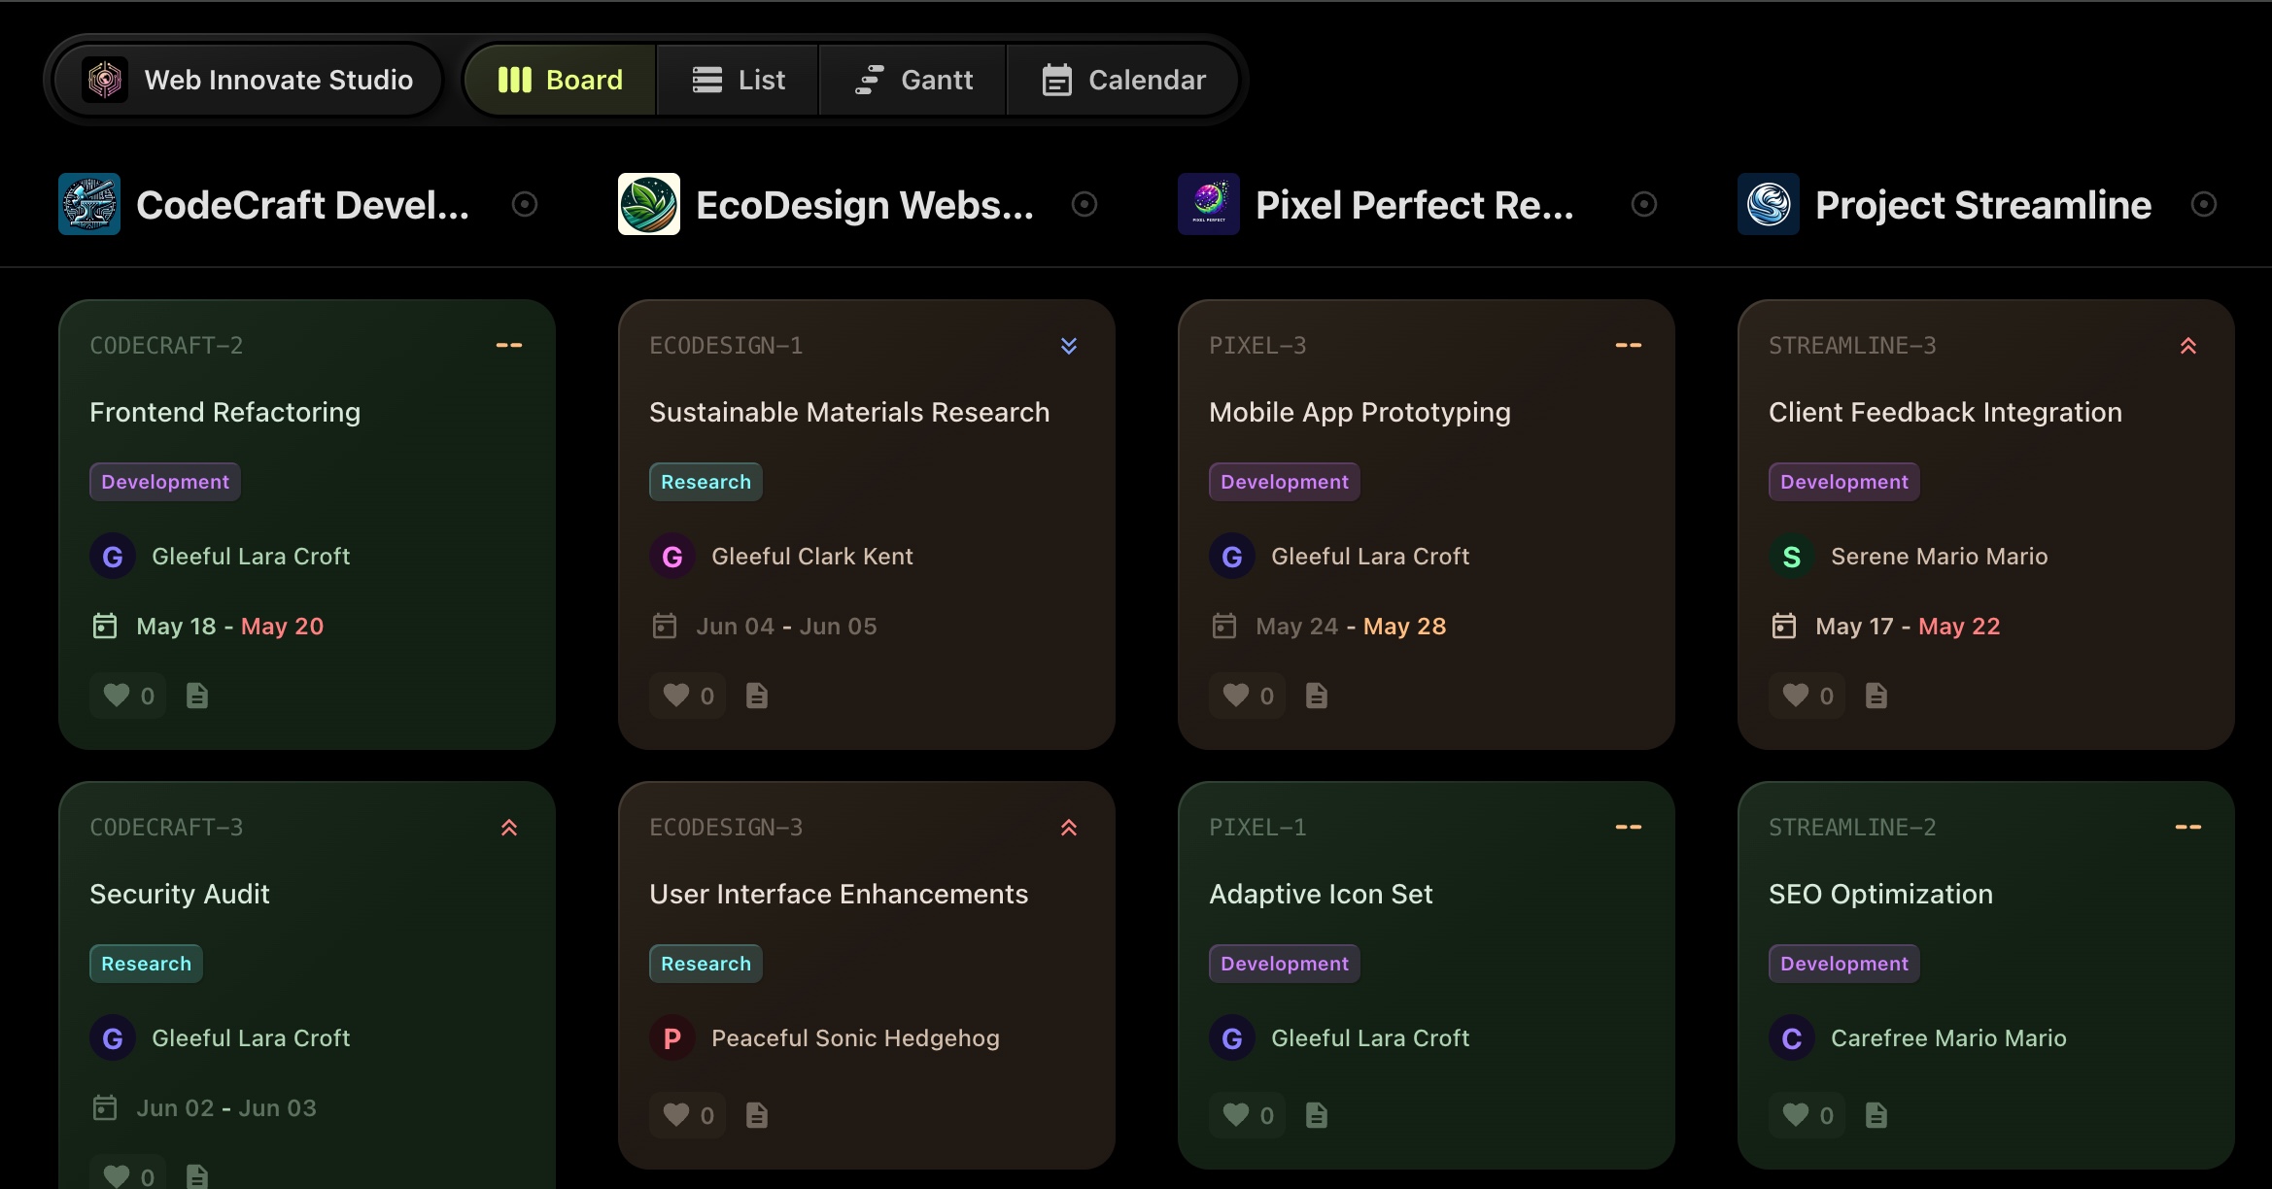Image resolution: width=2272 pixels, height=1189 pixels.
Task: Change priority on CODECRAFT-3 Security Audit
Action: (509, 828)
